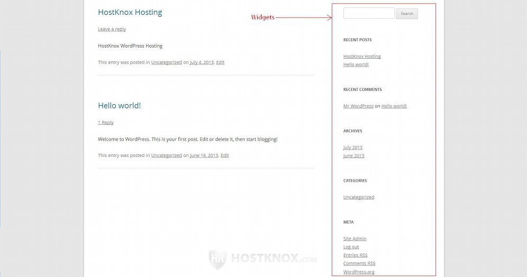Focus the sidebar search input field

point(369,13)
